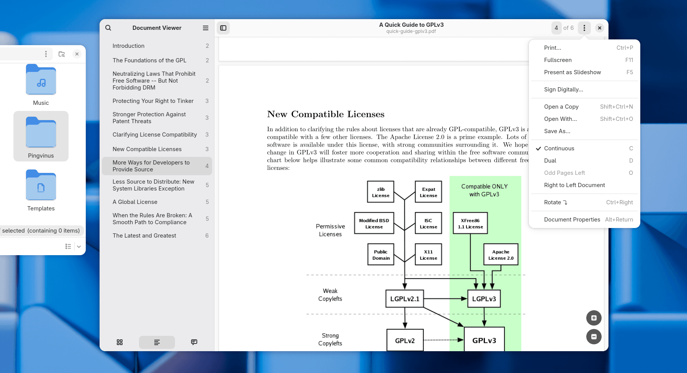The width and height of the screenshot is (687, 373).
Task: Switch to thumbnails view in sidebar
Action: click(x=120, y=342)
